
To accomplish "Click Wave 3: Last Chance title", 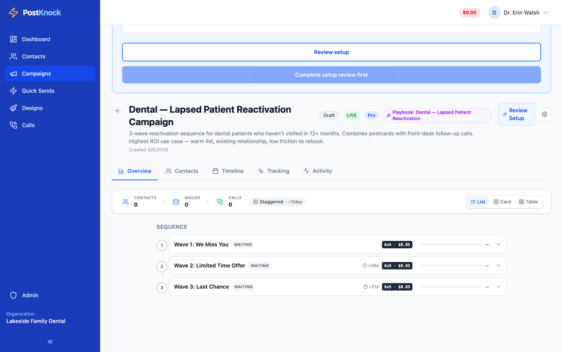I will pyautogui.click(x=201, y=287).
